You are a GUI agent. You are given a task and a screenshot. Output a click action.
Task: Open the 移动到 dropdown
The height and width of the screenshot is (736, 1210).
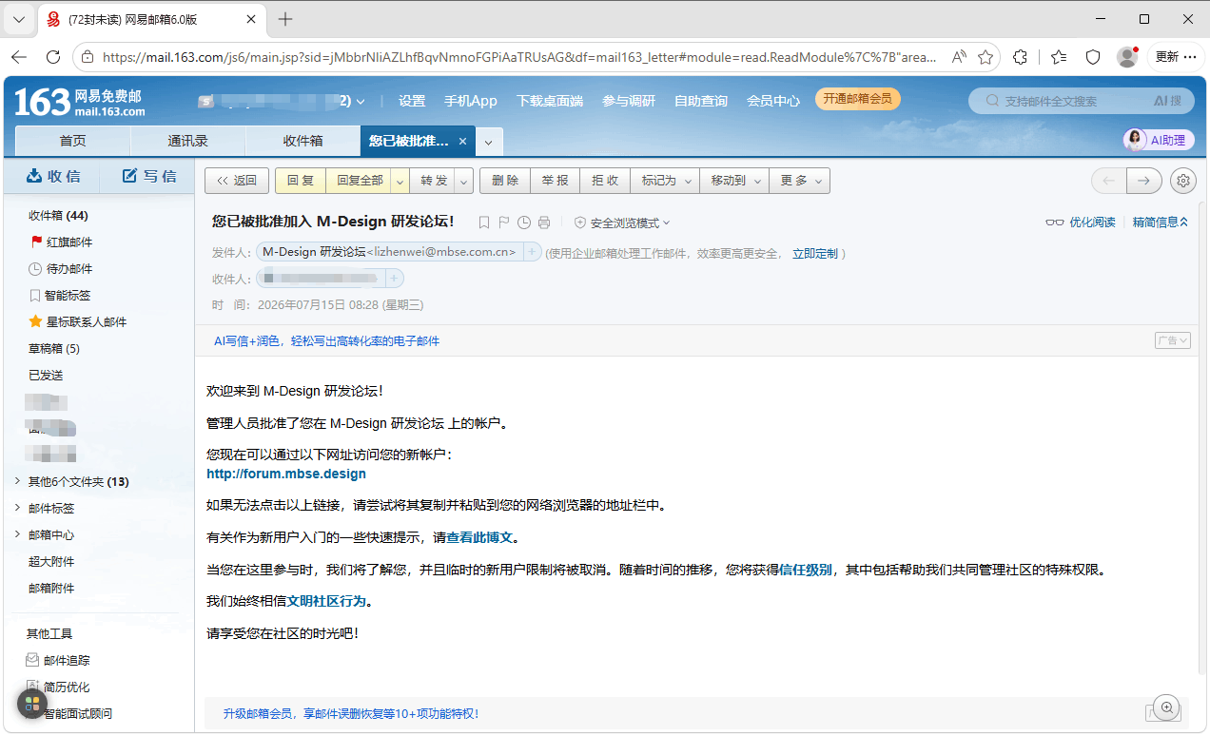tap(734, 181)
